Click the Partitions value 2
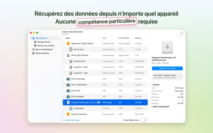Screen dimensions: 213x133 [x=183, y=100]
